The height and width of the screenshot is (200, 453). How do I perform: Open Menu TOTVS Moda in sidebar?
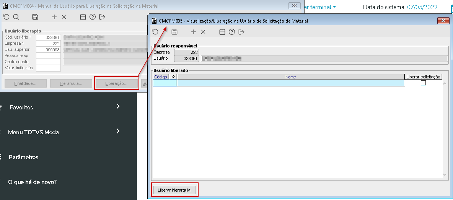point(34,132)
